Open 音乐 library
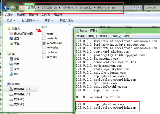This screenshot has height=114, width=160. pos(14,74)
